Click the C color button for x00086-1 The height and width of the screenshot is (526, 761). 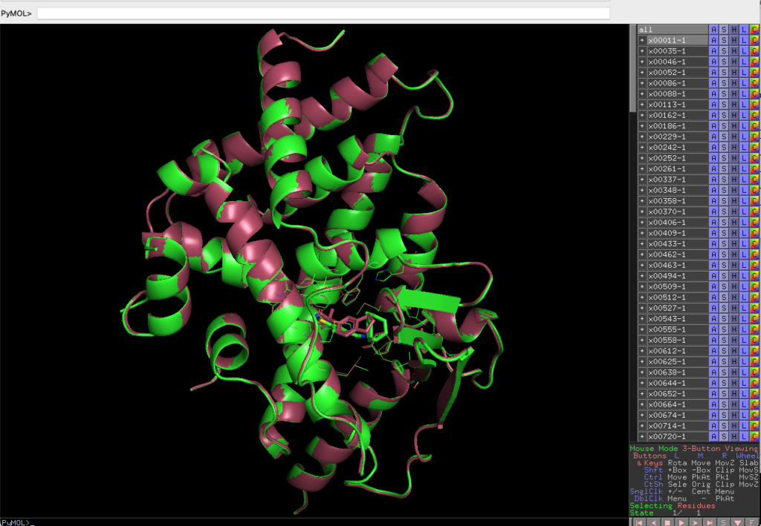coord(754,83)
